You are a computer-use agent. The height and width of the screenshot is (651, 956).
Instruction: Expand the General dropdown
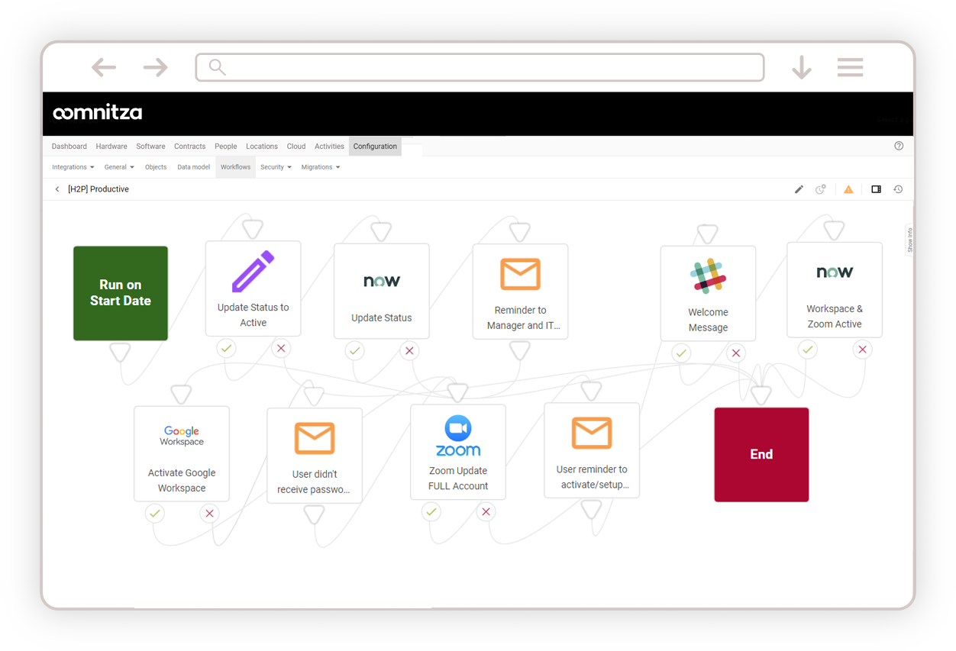pos(119,167)
